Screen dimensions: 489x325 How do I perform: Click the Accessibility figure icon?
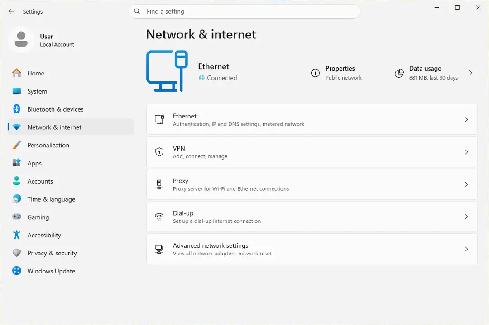point(17,235)
